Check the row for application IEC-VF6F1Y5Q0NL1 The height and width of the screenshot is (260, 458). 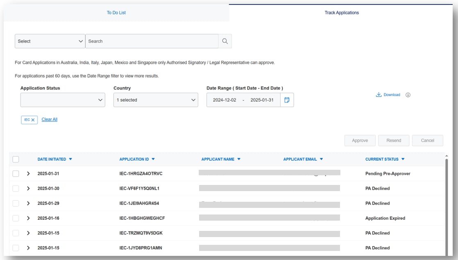click(15, 188)
